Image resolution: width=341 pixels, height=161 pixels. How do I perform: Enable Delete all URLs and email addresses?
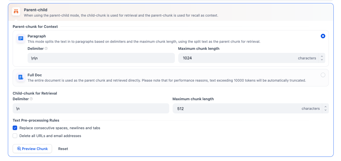tap(15, 136)
